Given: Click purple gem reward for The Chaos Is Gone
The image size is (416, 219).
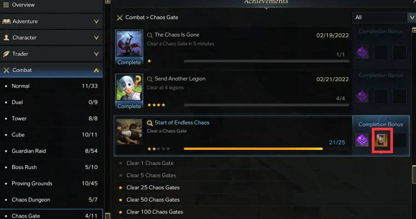Looking at the screenshot, I should (x=362, y=52).
